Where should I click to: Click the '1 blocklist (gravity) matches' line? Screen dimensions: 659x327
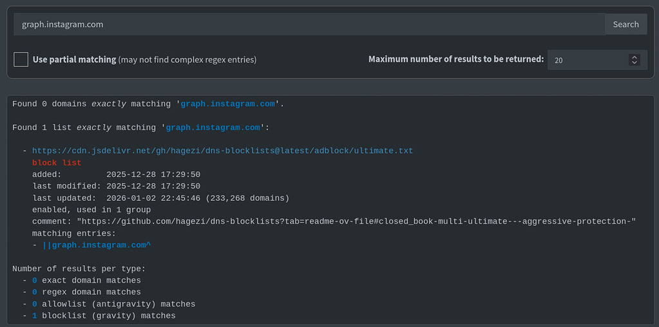(104, 315)
